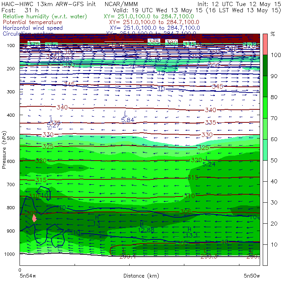Click the pink above-100% colorbar segment
Image resolution: width=283 pixels, height=283 pixels.
pos(265,44)
